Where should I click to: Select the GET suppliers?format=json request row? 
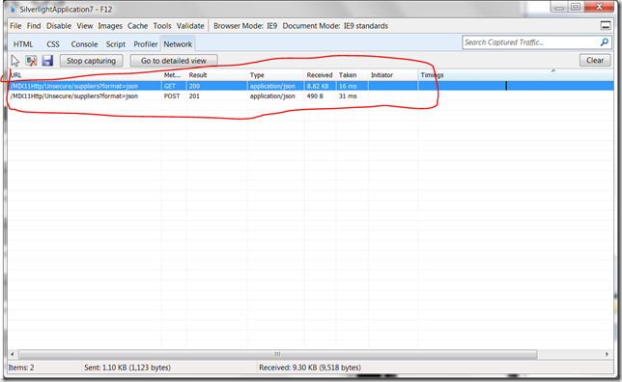[x=311, y=86]
